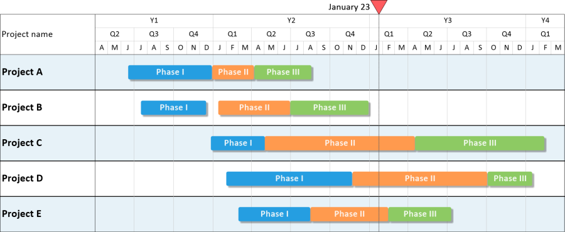This screenshot has width=565, height=232.
Task: Click the red January 23 marker triangle
Action: point(379,7)
